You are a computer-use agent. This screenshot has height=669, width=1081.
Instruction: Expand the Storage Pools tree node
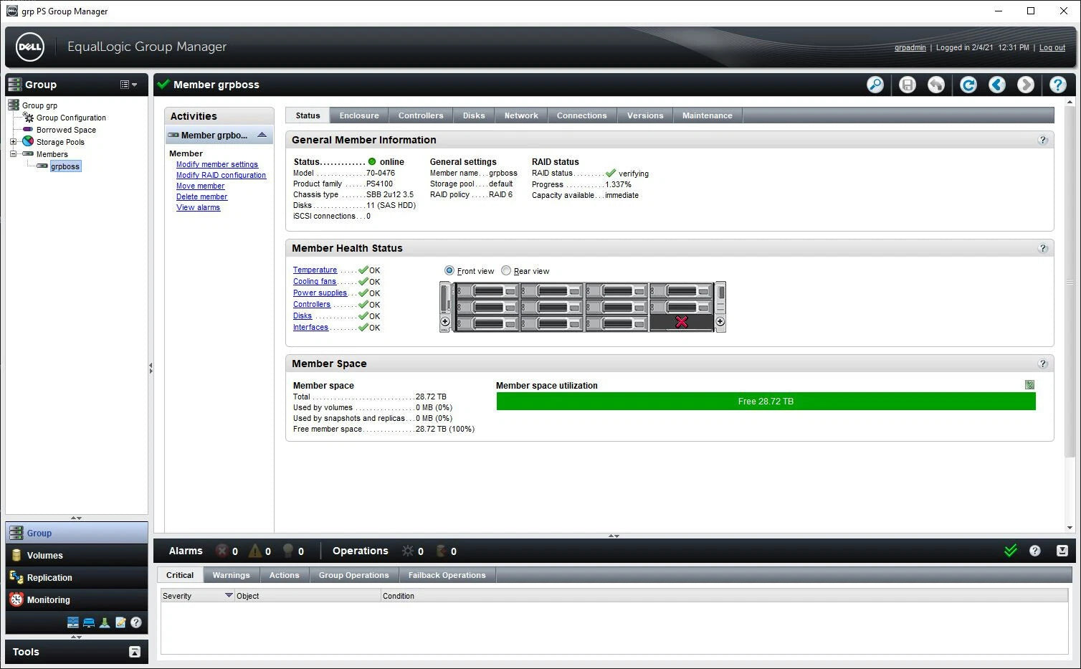(x=13, y=141)
